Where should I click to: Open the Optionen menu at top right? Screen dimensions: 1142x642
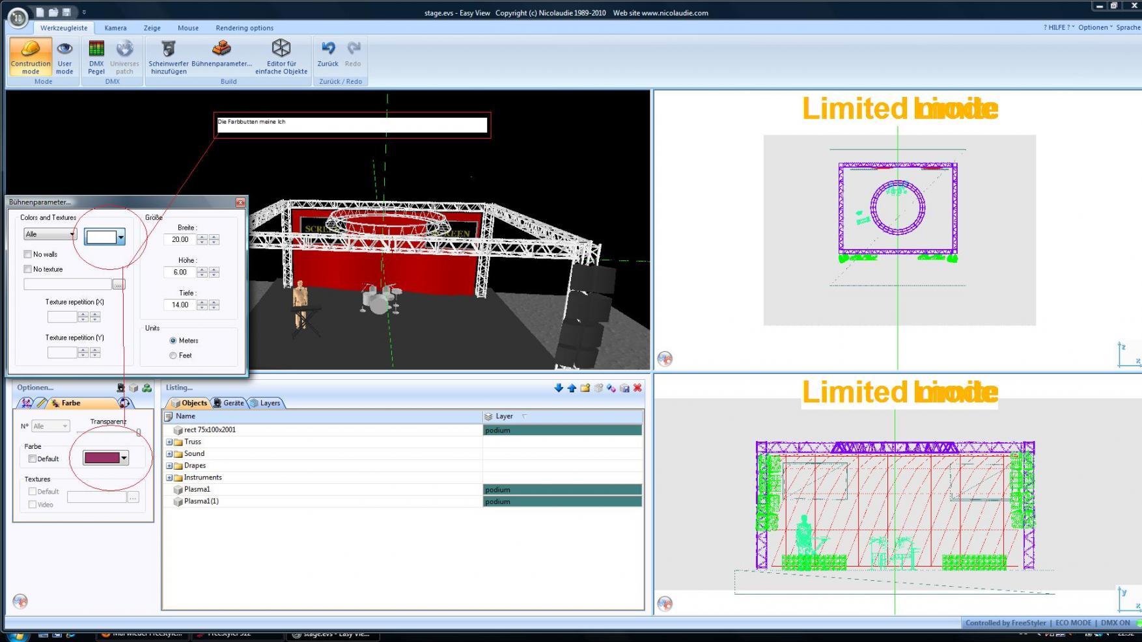pos(1094,27)
